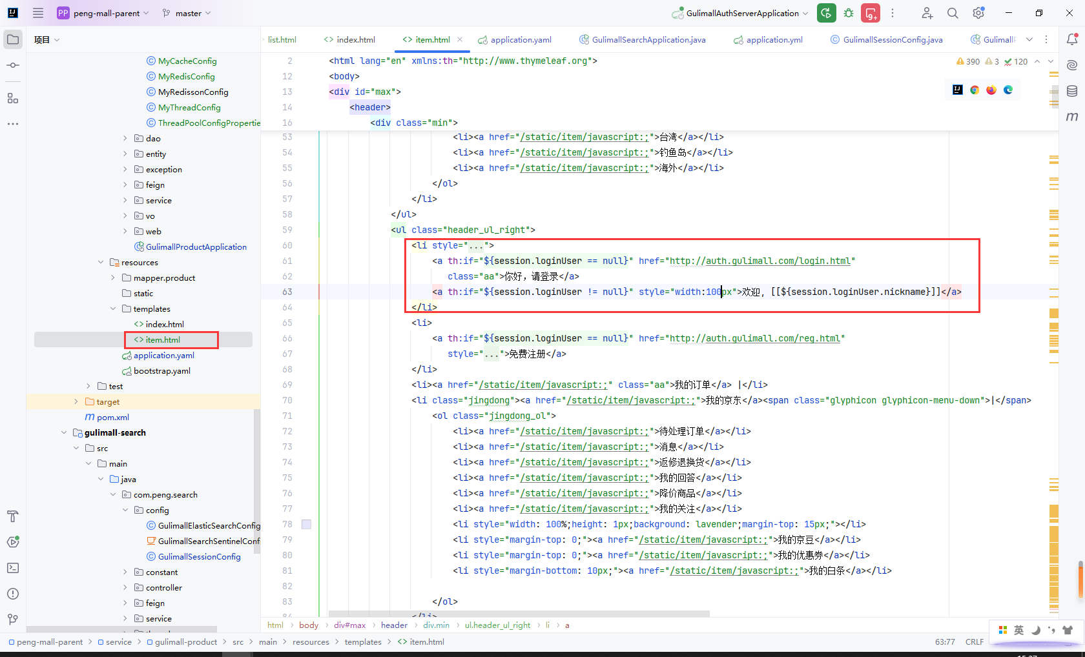Image resolution: width=1085 pixels, height=657 pixels.
Task: Open the Structure tool window
Action: (13, 98)
